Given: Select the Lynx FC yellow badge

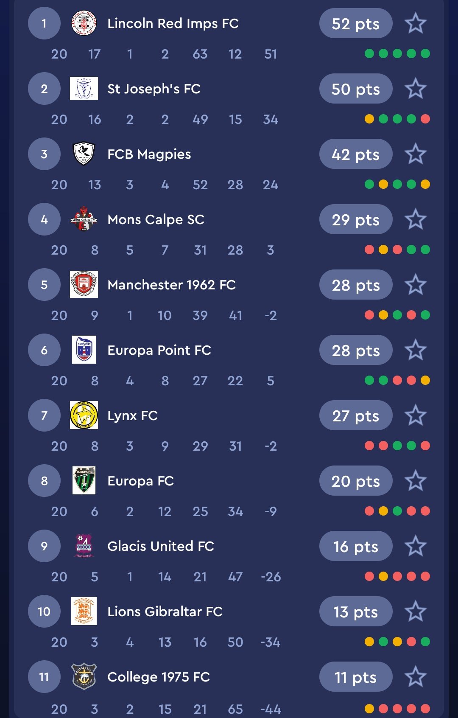Looking at the screenshot, I should pyautogui.click(x=84, y=415).
